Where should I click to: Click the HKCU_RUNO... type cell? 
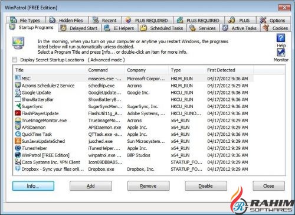[x=186, y=113]
